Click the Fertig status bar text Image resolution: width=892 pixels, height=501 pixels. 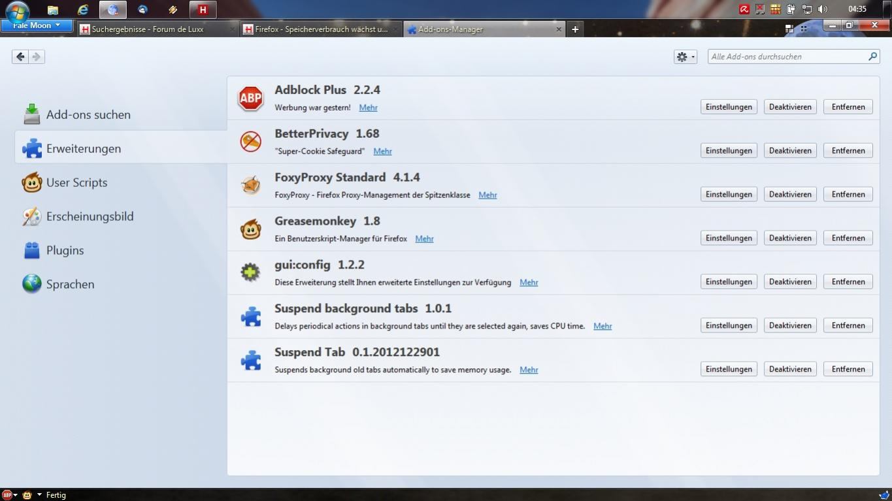point(56,495)
